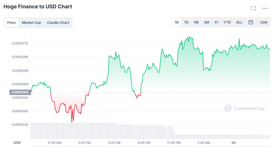Select the 1Y time range
Screen dimensions: 274x147
[x=216, y=22]
